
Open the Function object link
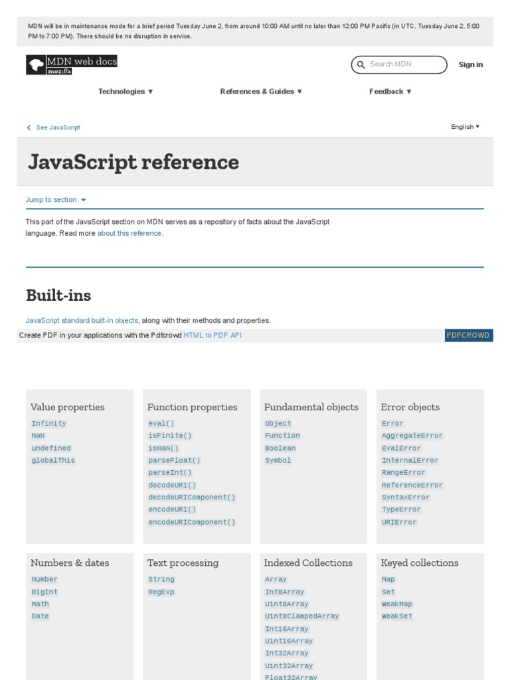coord(282,436)
